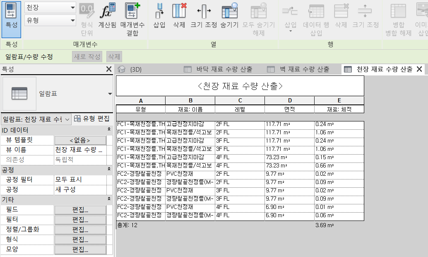Click PVC천정재 cell in the 4F FL row
428x257 pixels.
tap(190, 207)
